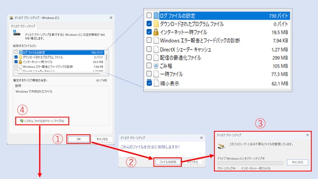The height and width of the screenshot is (179, 318).
Task: Click the padlock icon in the Windows (C:) window list
Action: [x=20, y=62]
